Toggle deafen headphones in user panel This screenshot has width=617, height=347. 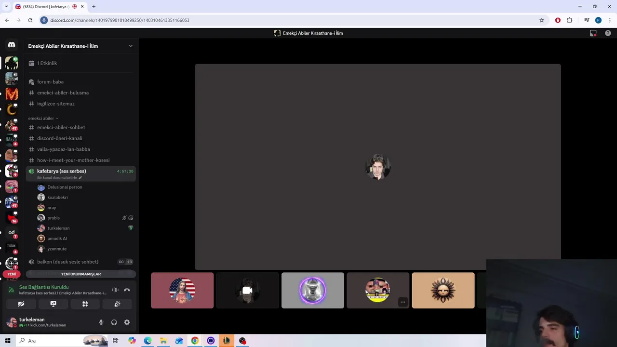114,322
